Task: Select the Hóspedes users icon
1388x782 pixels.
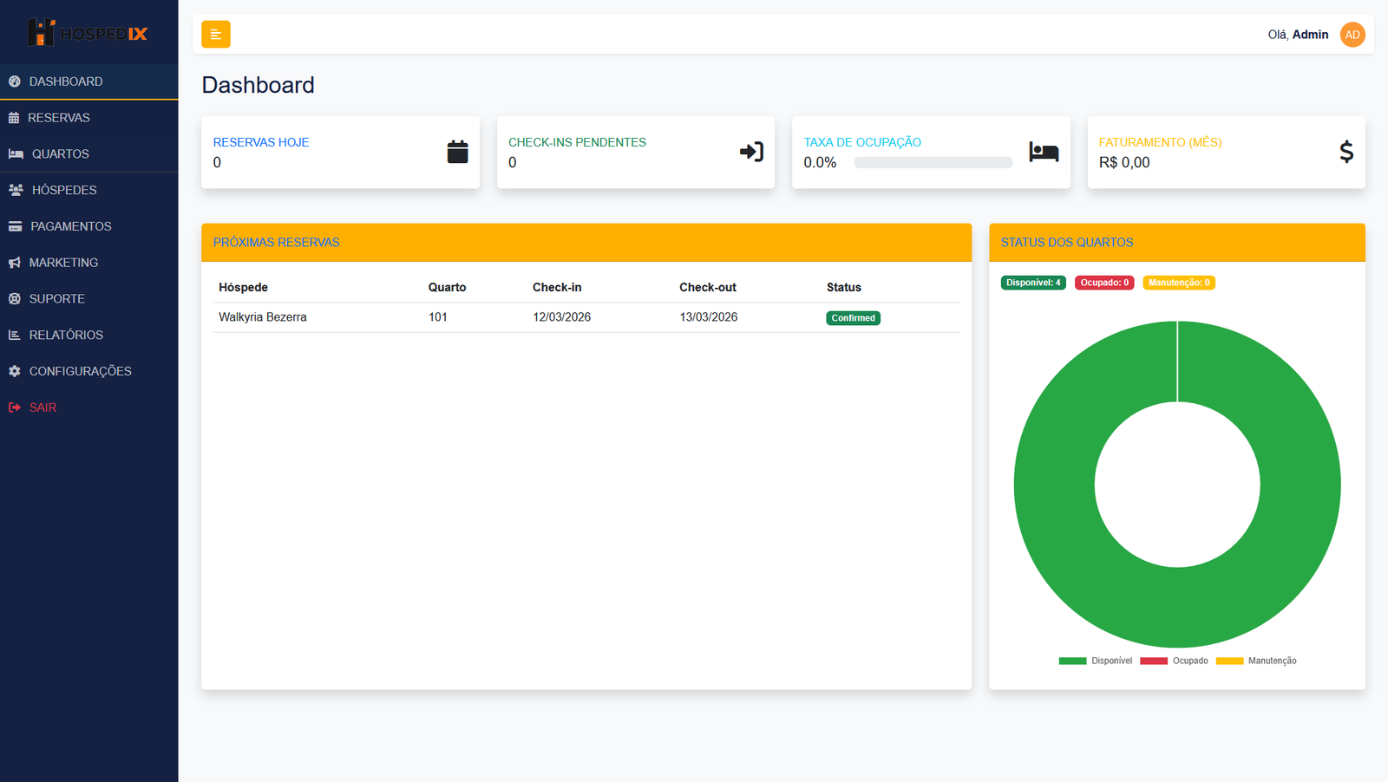Action: [x=15, y=190]
